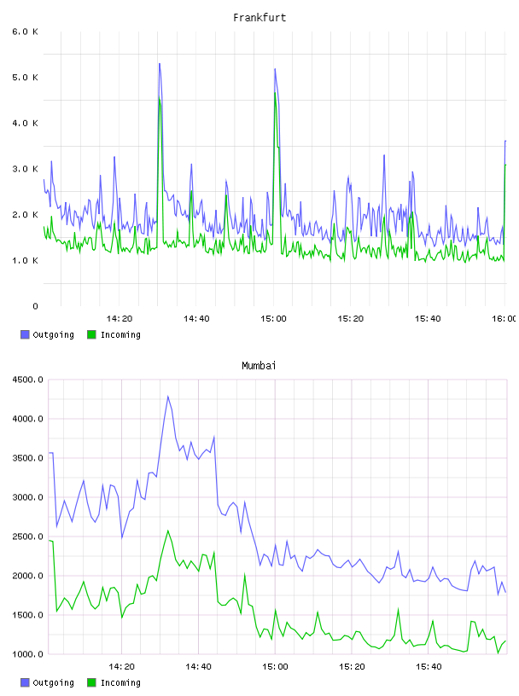Click the 16:00 time label on Frankfurt chart

[504, 318]
